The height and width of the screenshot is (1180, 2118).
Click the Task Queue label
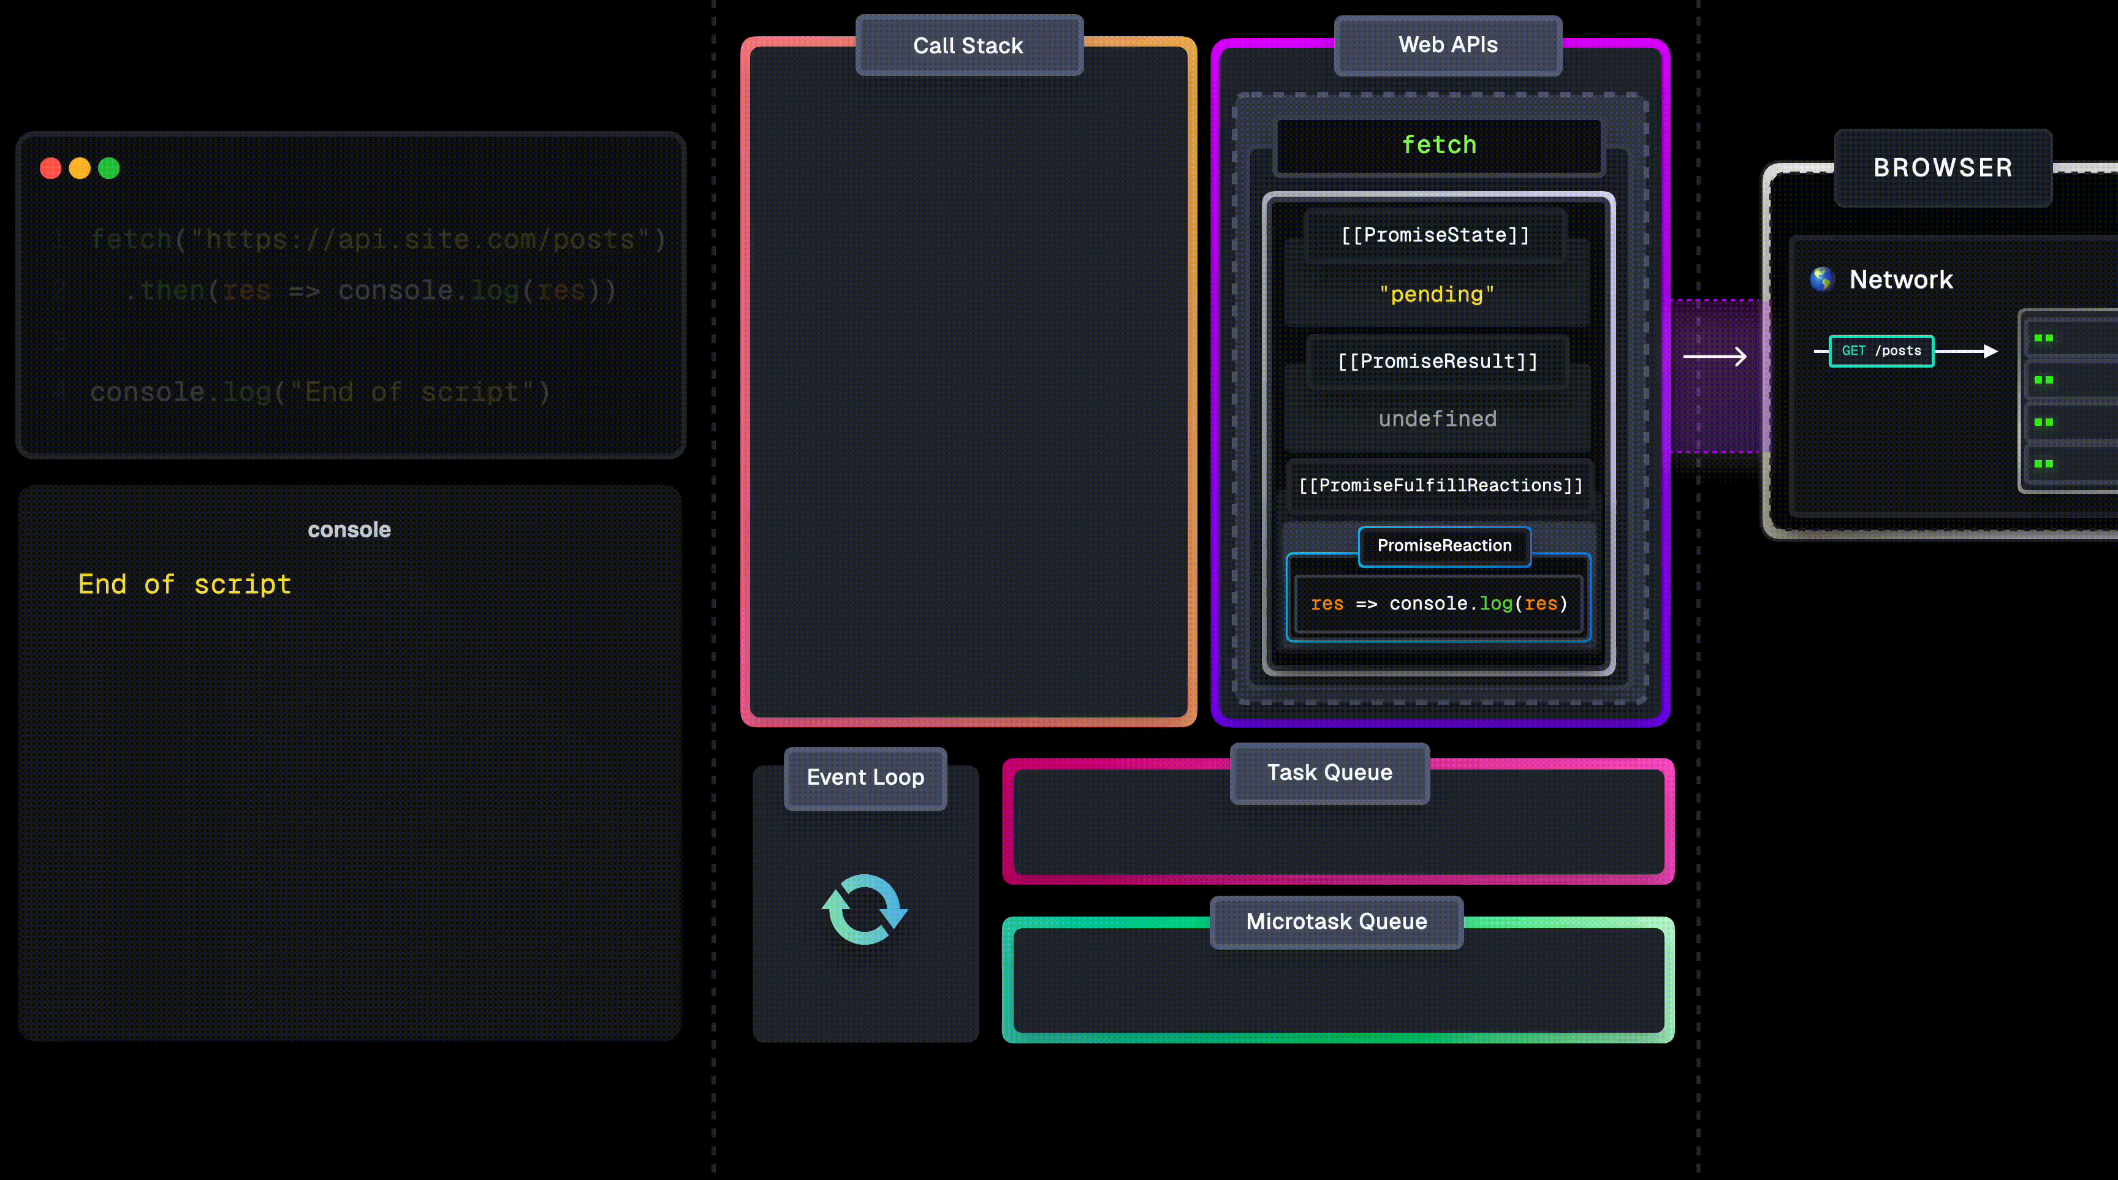pos(1329,773)
